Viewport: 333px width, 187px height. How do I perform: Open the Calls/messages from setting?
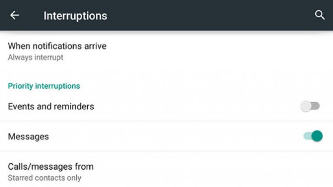51,166
